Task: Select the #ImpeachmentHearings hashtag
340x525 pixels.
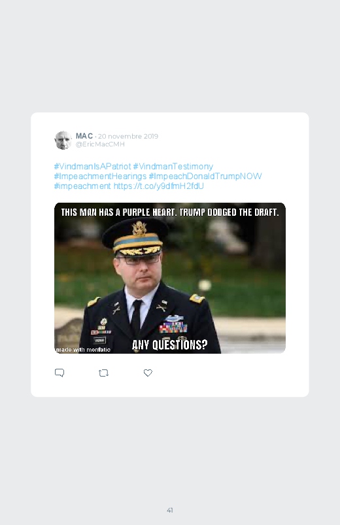Action: [100, 176]
